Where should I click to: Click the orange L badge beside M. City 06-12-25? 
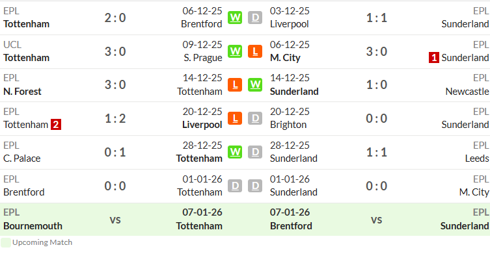pyautogui.click(x=255, y=51)
